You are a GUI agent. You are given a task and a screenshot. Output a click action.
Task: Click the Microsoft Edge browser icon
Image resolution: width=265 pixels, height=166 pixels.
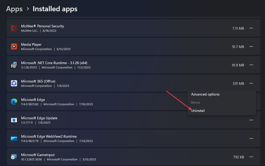pos(14,102)
